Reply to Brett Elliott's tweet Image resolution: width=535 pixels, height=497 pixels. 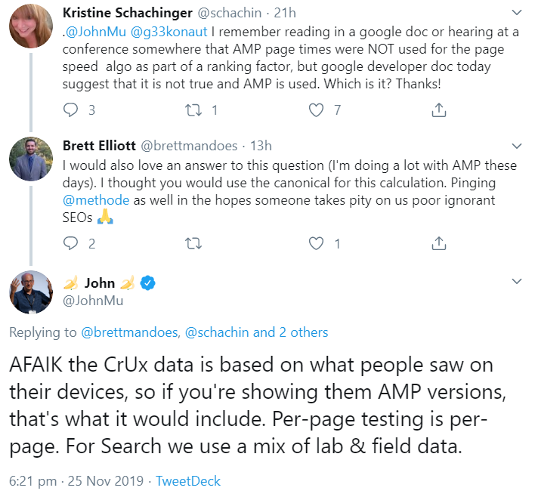[70, 243]
